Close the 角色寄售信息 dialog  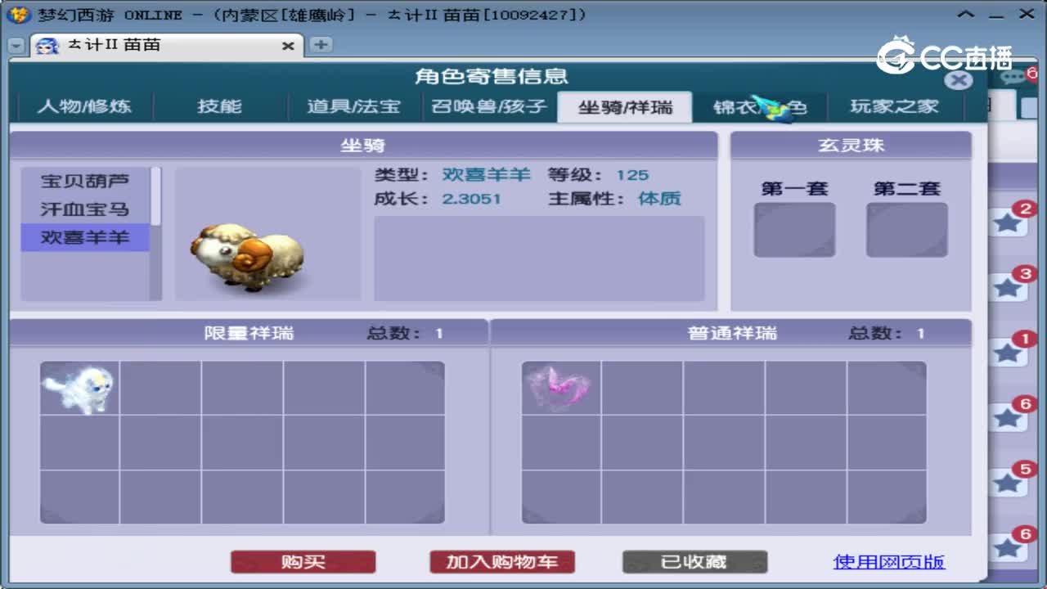958,79
